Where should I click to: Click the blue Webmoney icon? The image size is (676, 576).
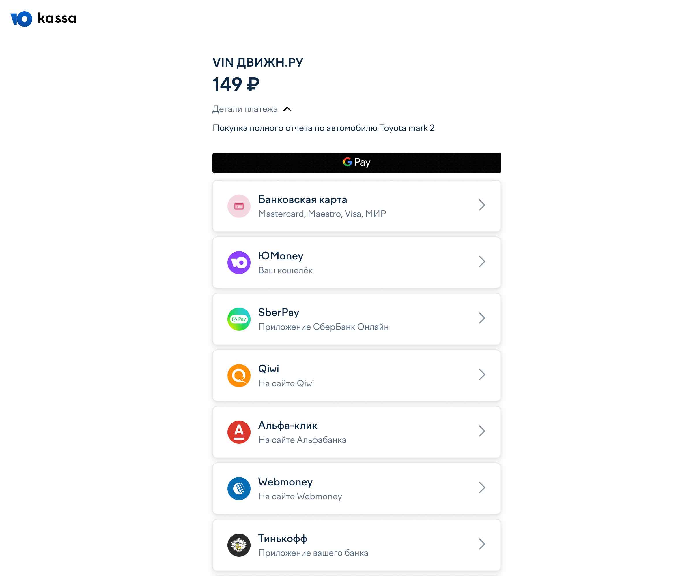click(239, 488)
